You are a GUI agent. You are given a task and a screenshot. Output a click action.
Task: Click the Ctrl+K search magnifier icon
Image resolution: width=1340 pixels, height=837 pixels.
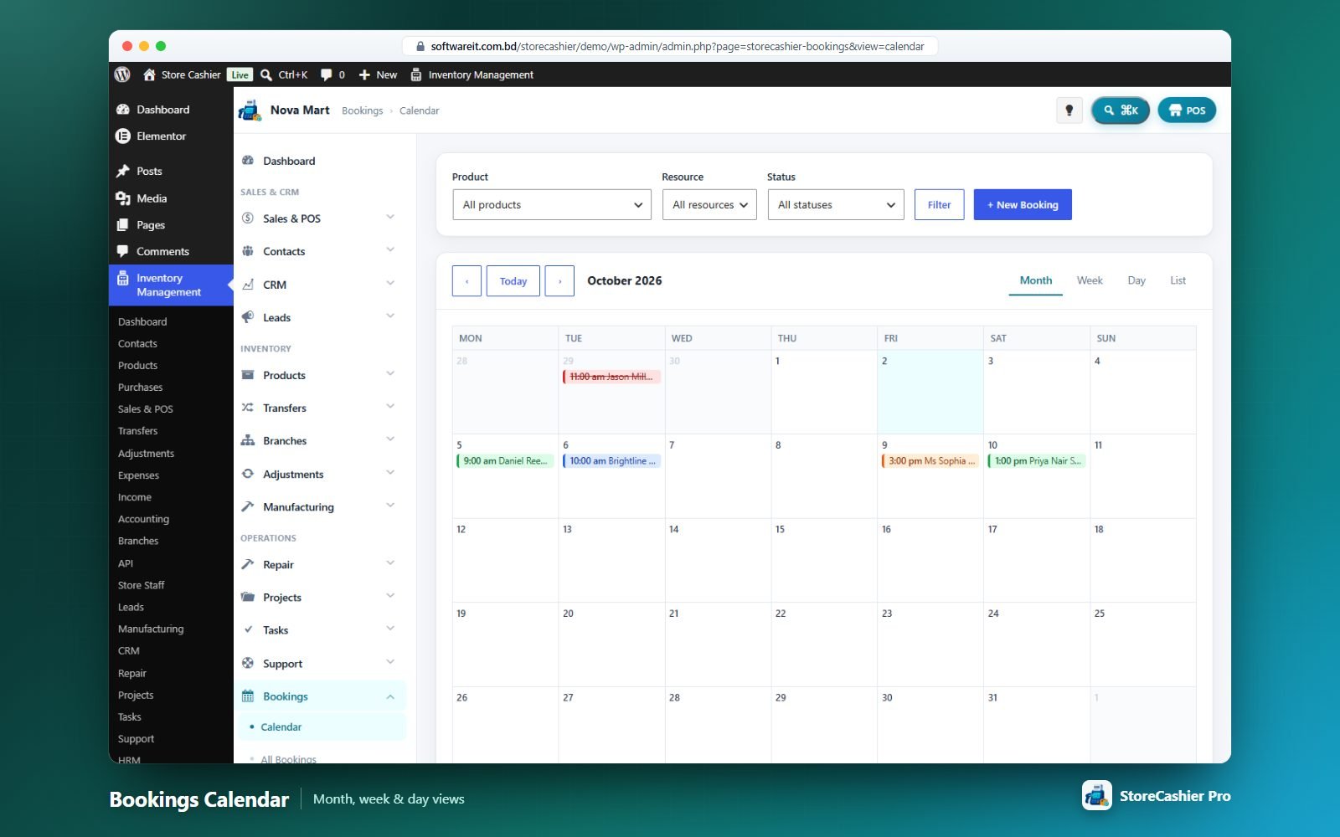click(266, 74)
